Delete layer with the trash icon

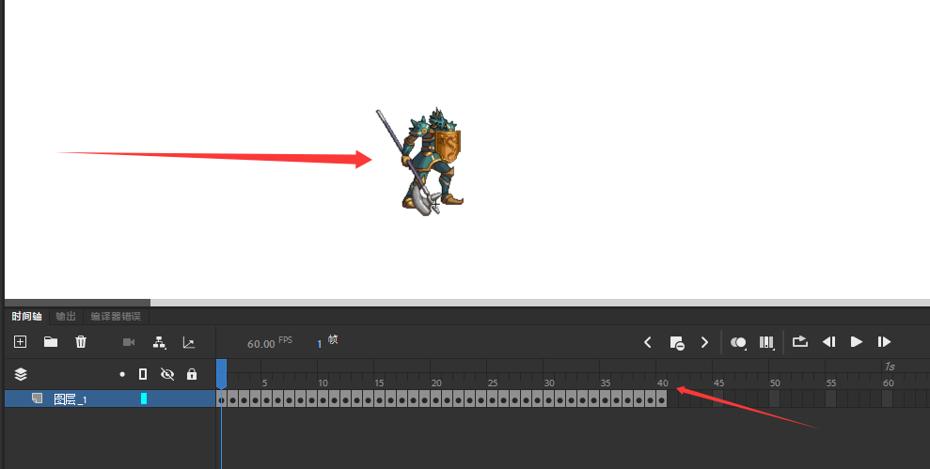81,341
